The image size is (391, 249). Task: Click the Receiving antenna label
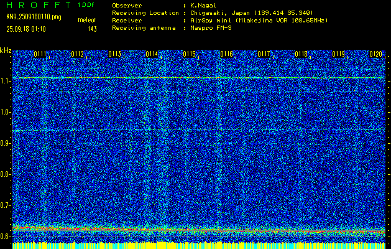click(144, 28)
